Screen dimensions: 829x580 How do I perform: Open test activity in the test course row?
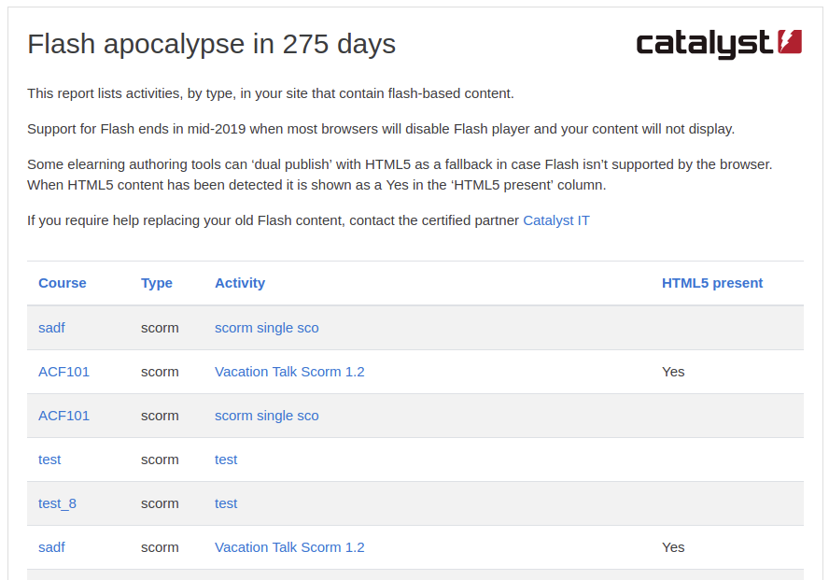[x=226, y=460]
